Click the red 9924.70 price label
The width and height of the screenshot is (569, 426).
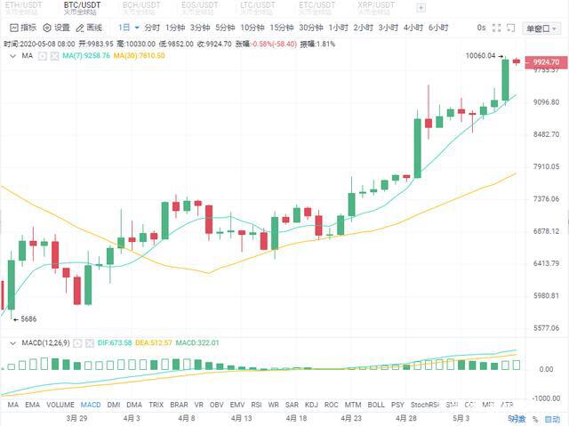(546, 62)
